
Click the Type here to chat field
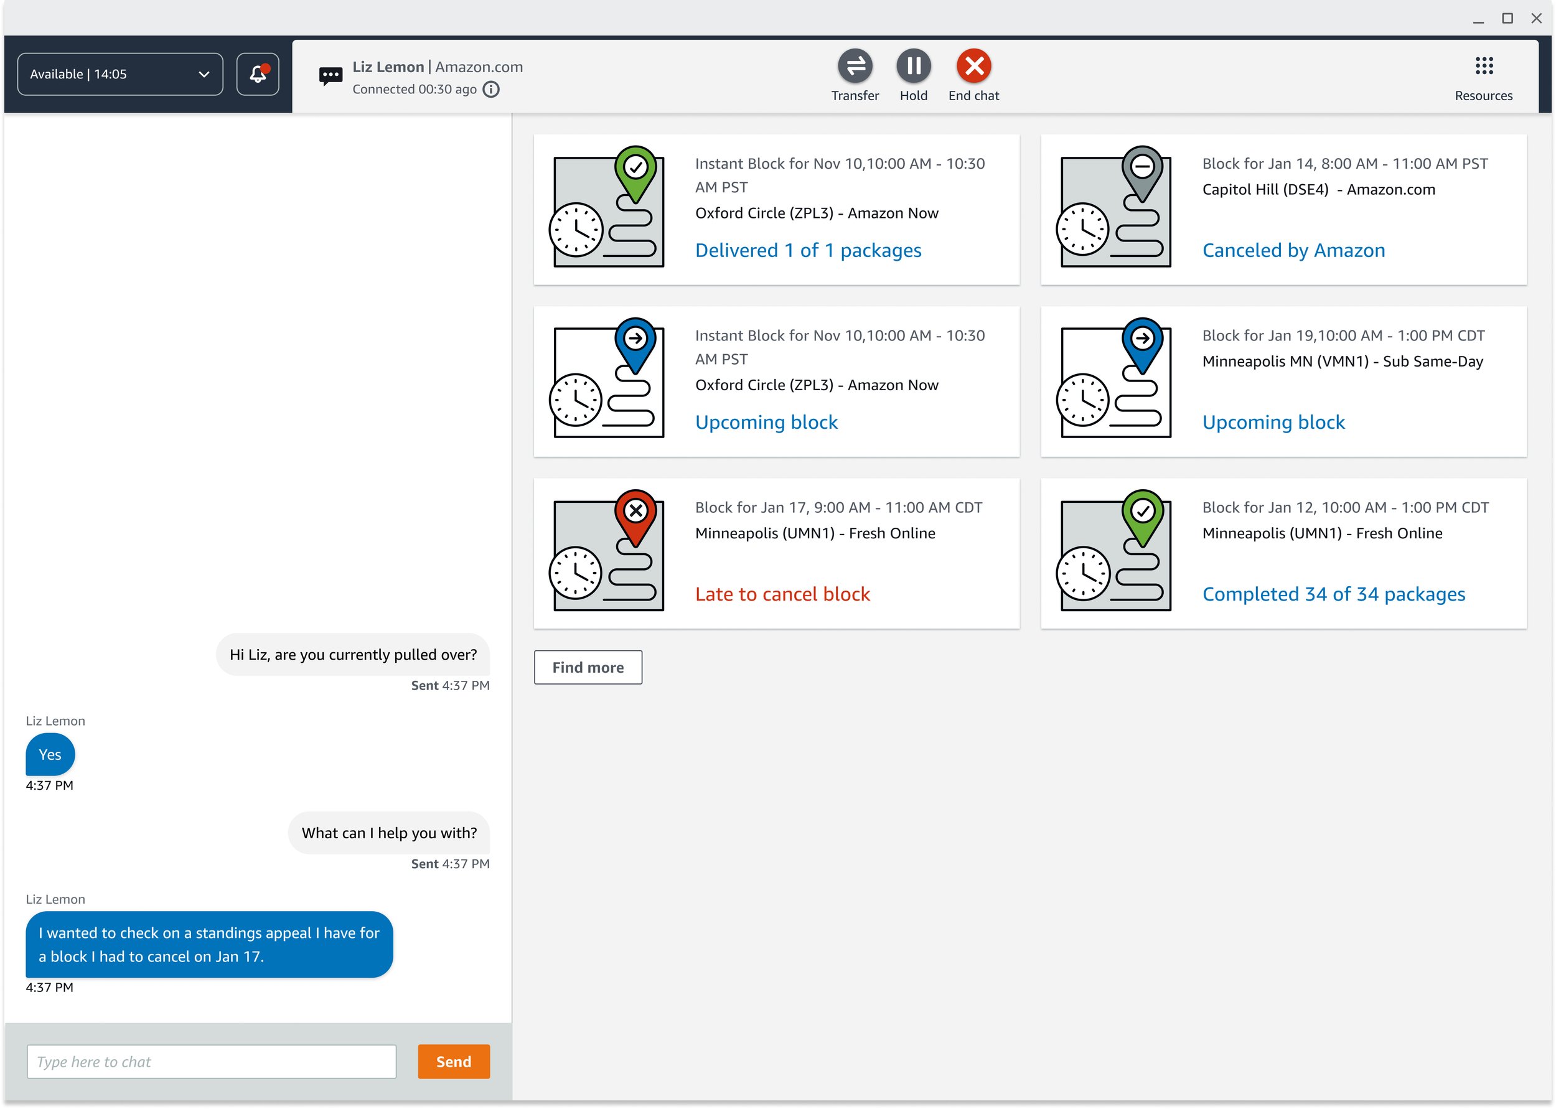pos(211,1061)
